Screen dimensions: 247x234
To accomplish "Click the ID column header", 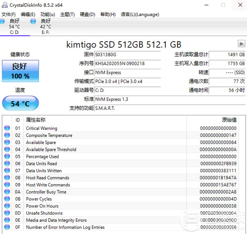I will [x=18, y=120].
